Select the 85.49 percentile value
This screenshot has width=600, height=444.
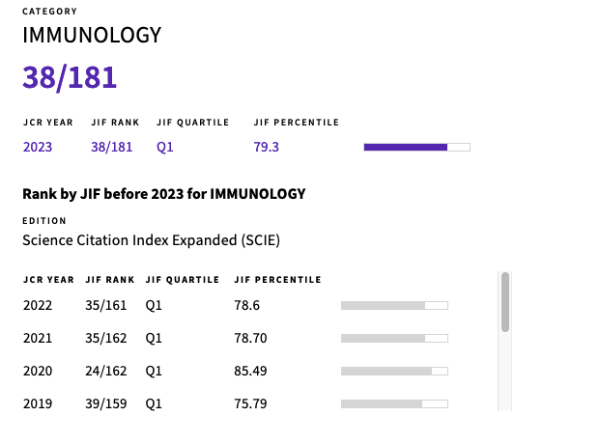point(250,371)
